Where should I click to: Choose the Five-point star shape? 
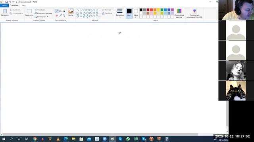click(x=84, y=16)
